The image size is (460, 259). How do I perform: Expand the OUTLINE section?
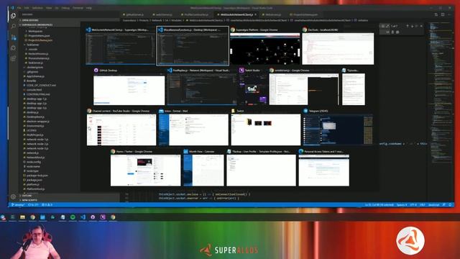(27, 196)
